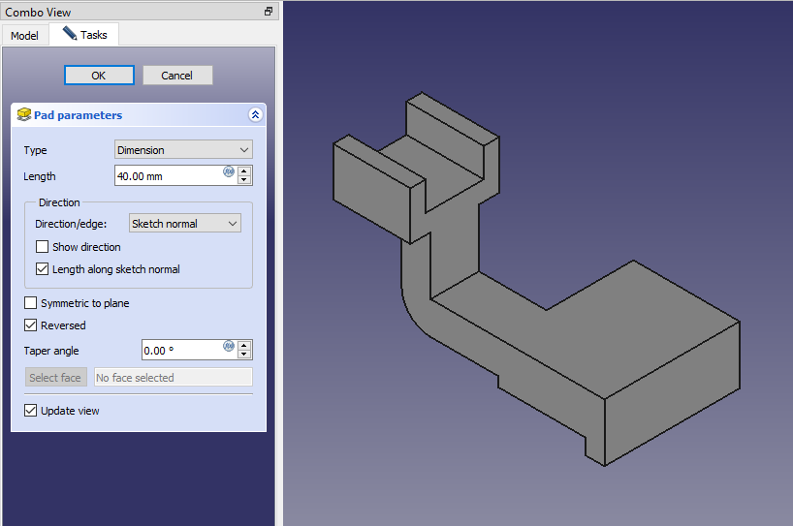
Task: Switch to the Model tab
Action: 24,36
